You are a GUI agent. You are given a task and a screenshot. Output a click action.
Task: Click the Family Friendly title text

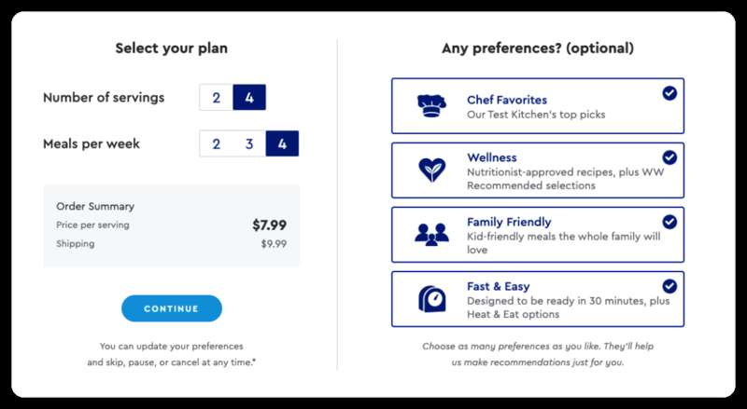(x=509, y=222)
